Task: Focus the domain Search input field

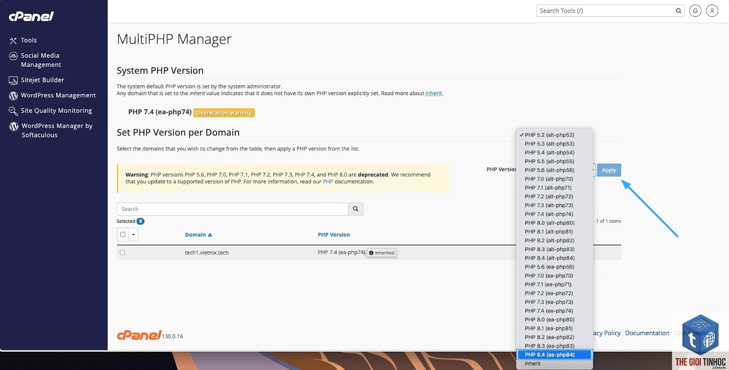Action: [x=233, y=209]
